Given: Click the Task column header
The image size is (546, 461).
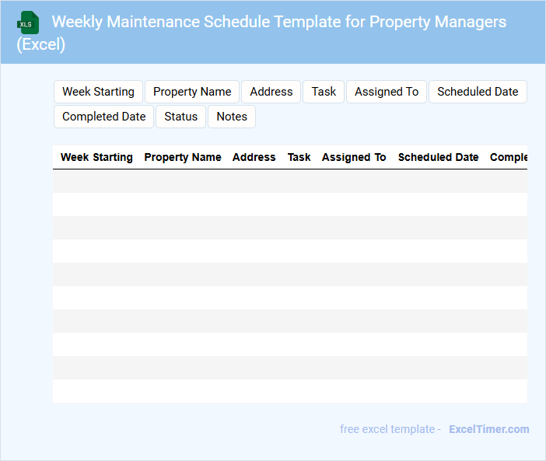Looking at the screenshot, I should click(299, 157).
